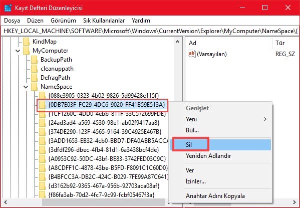This screenshot has height=208, width=300.
Task: Click the tree pane scroll-up arrow
Action: (x=178, y=42)
